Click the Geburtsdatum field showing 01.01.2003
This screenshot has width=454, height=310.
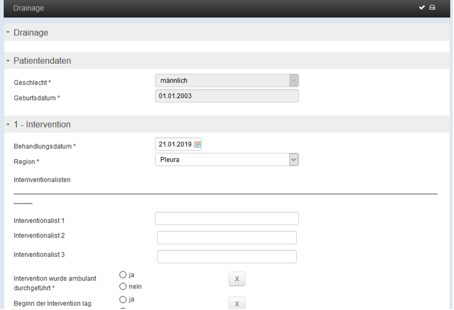(226, 96)
